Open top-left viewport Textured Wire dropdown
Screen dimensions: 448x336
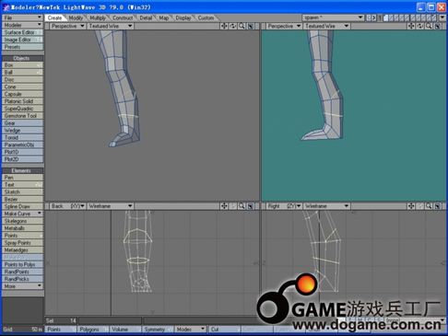(x=111, y=26)
